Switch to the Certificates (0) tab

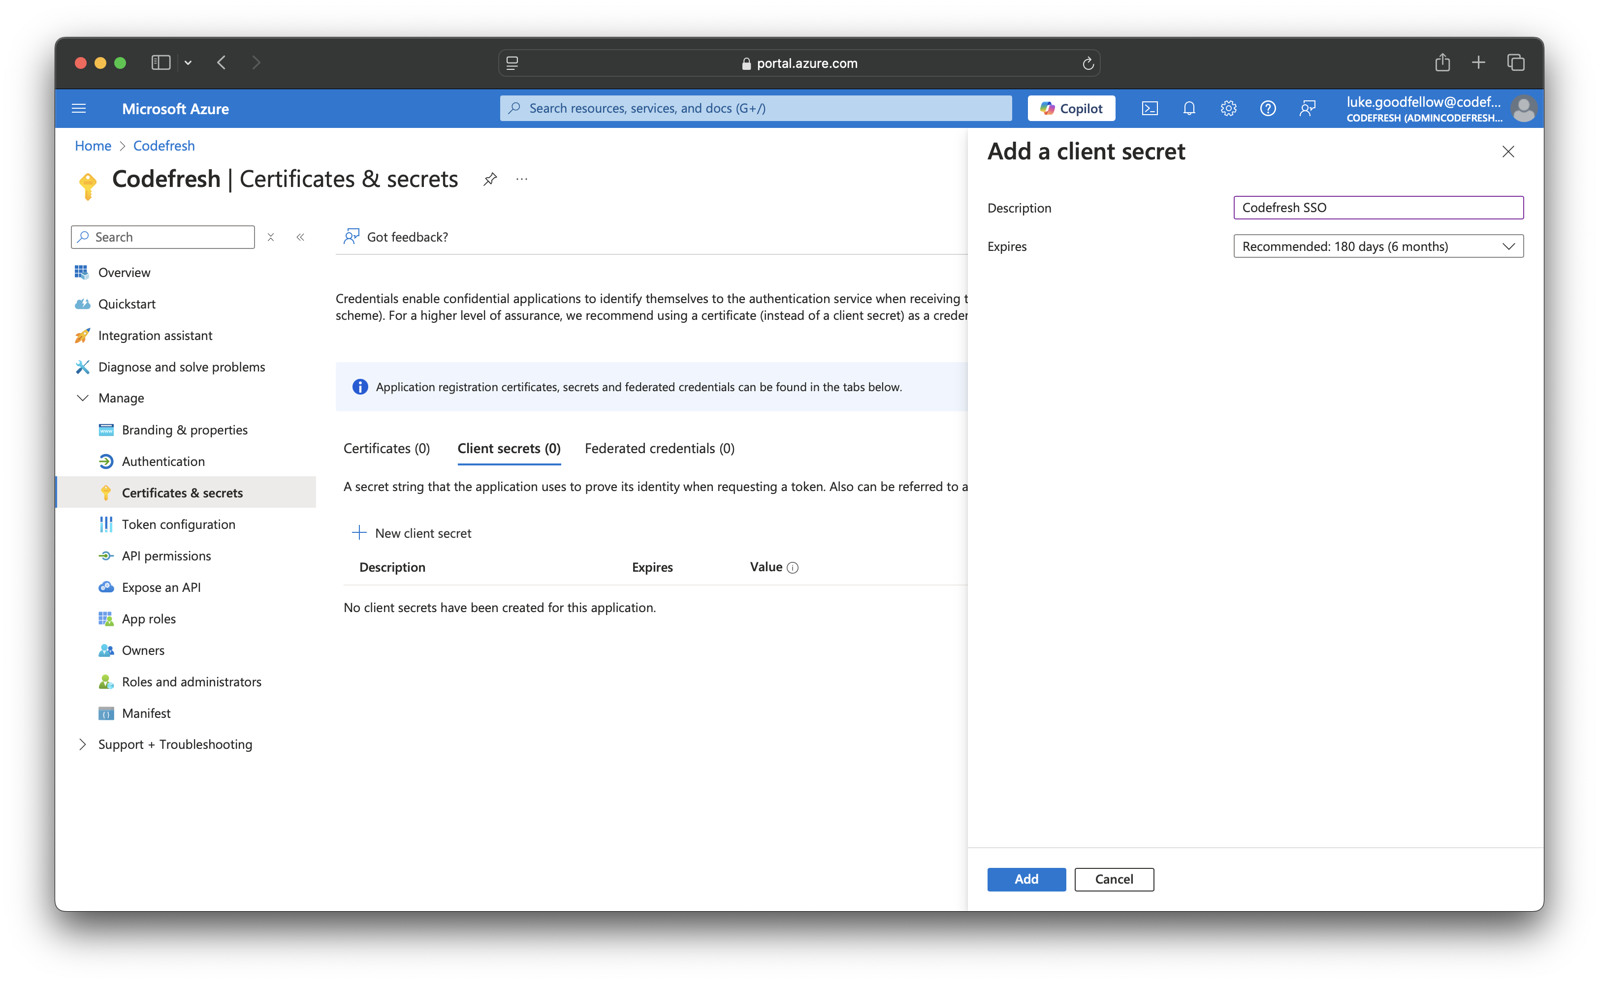386,448
